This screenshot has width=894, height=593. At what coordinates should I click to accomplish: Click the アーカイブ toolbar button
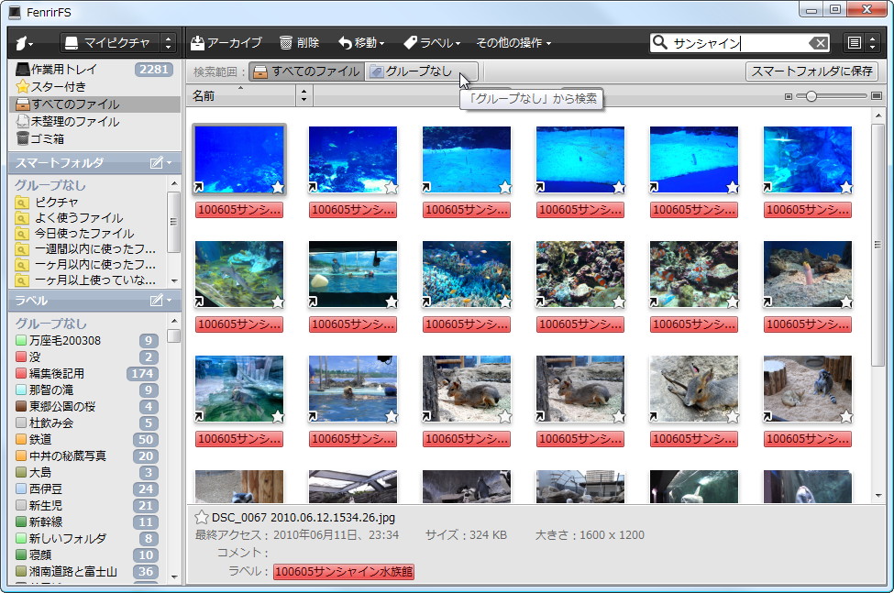pos(226,43)
